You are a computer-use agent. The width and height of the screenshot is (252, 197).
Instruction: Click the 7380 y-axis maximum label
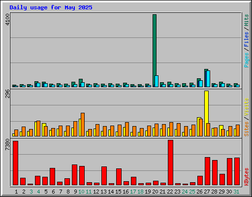[7, 145]
